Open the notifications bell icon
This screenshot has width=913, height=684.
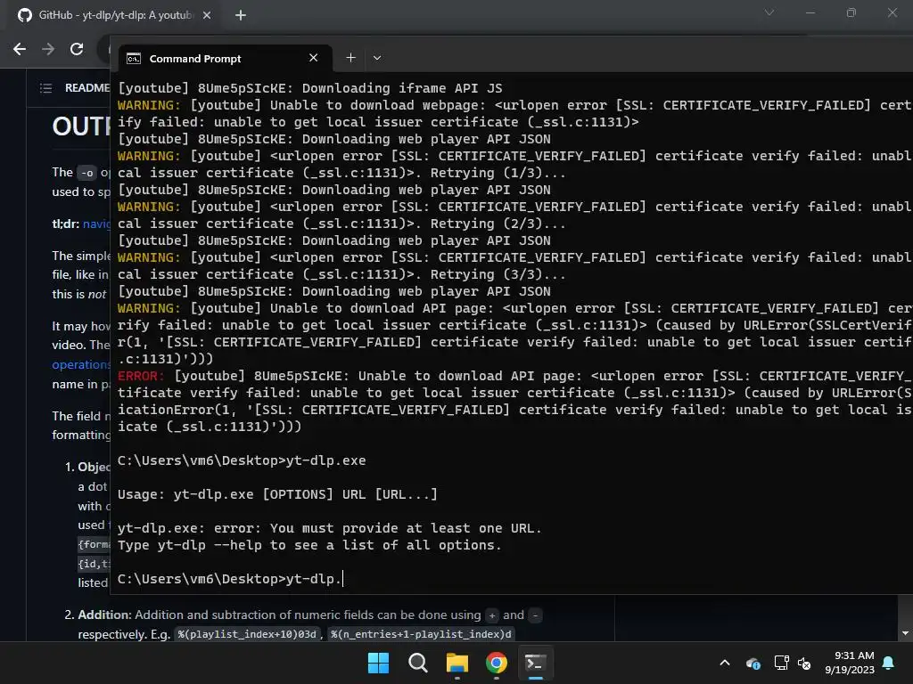tap(889, 663)
